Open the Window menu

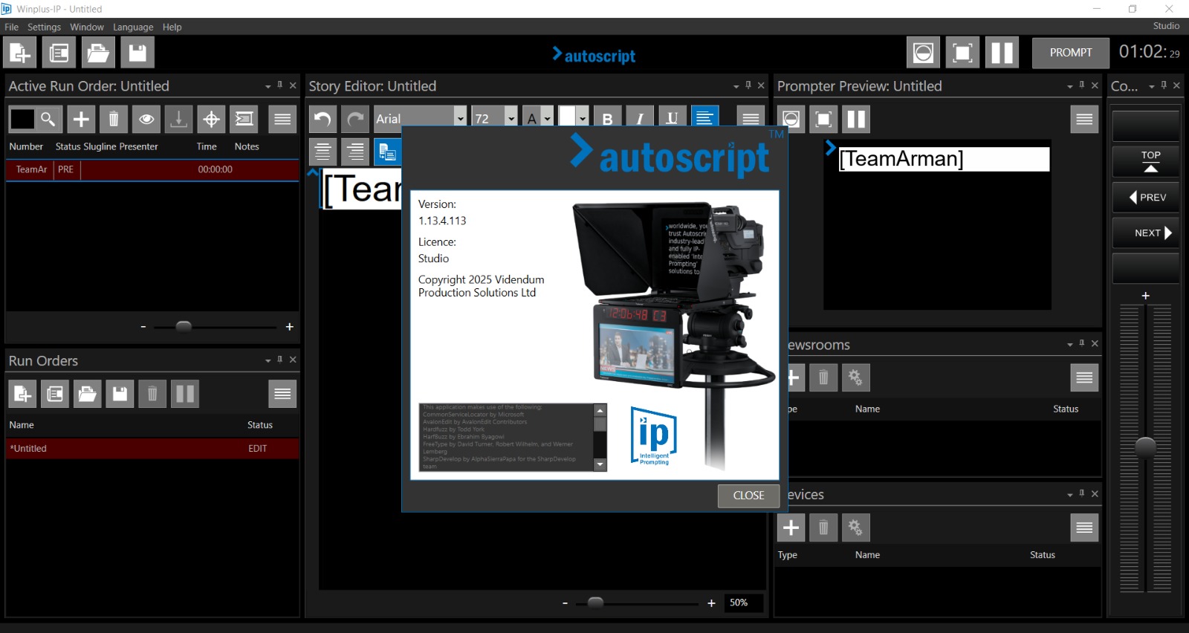(x=87, y=27)
